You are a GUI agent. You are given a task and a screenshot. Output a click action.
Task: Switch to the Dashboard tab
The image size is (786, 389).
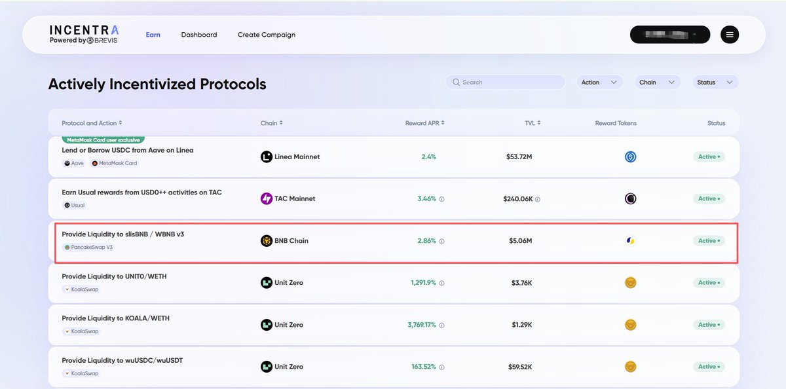(199, 35)
